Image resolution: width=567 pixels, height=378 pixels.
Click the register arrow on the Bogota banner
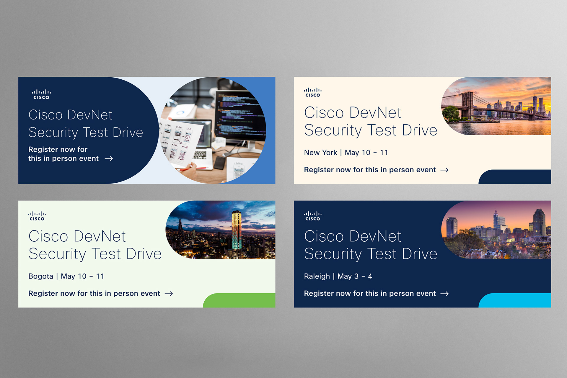click(x=169, y=294)
